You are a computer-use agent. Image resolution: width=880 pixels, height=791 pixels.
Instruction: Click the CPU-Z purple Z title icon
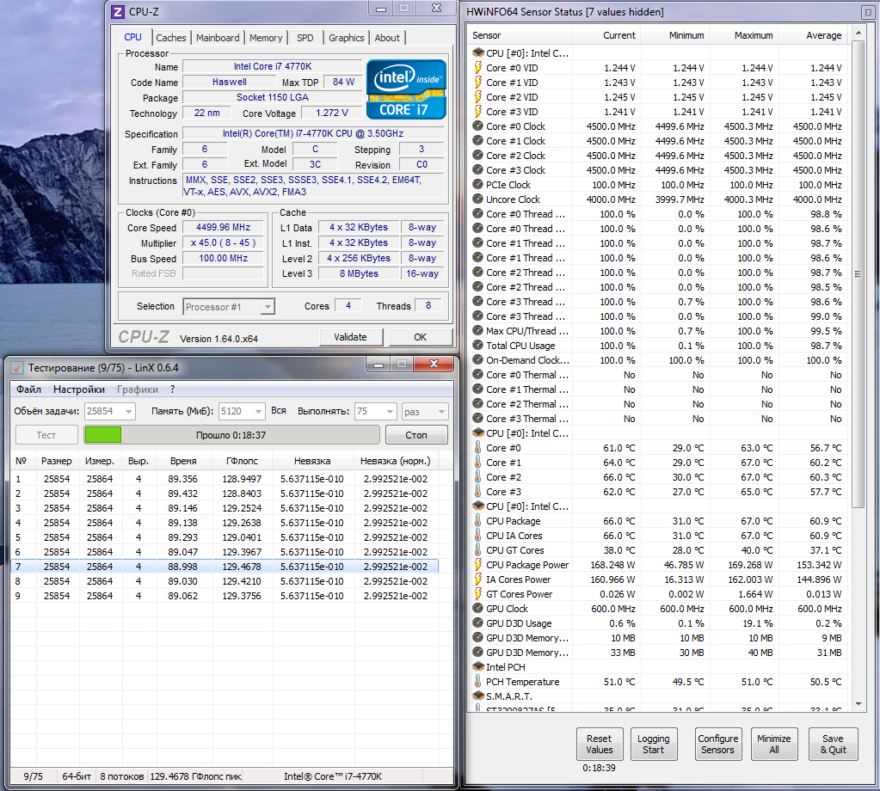click(118, 12)
